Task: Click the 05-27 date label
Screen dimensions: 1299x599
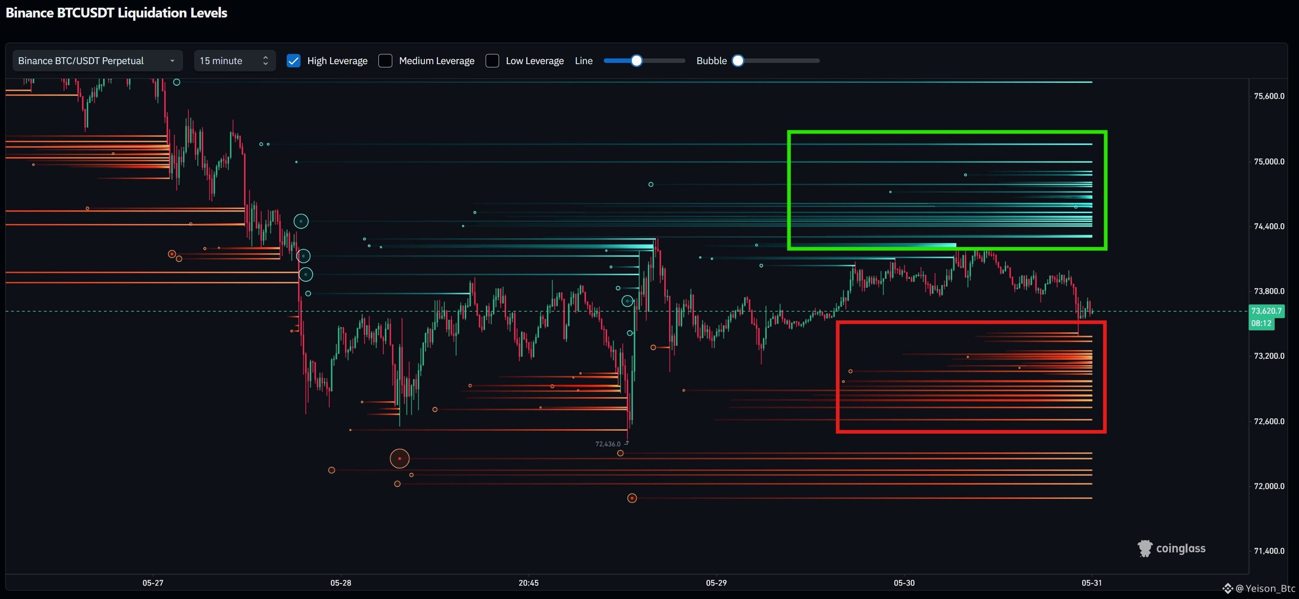Action: pyautogui.click(x=153, y=583)
